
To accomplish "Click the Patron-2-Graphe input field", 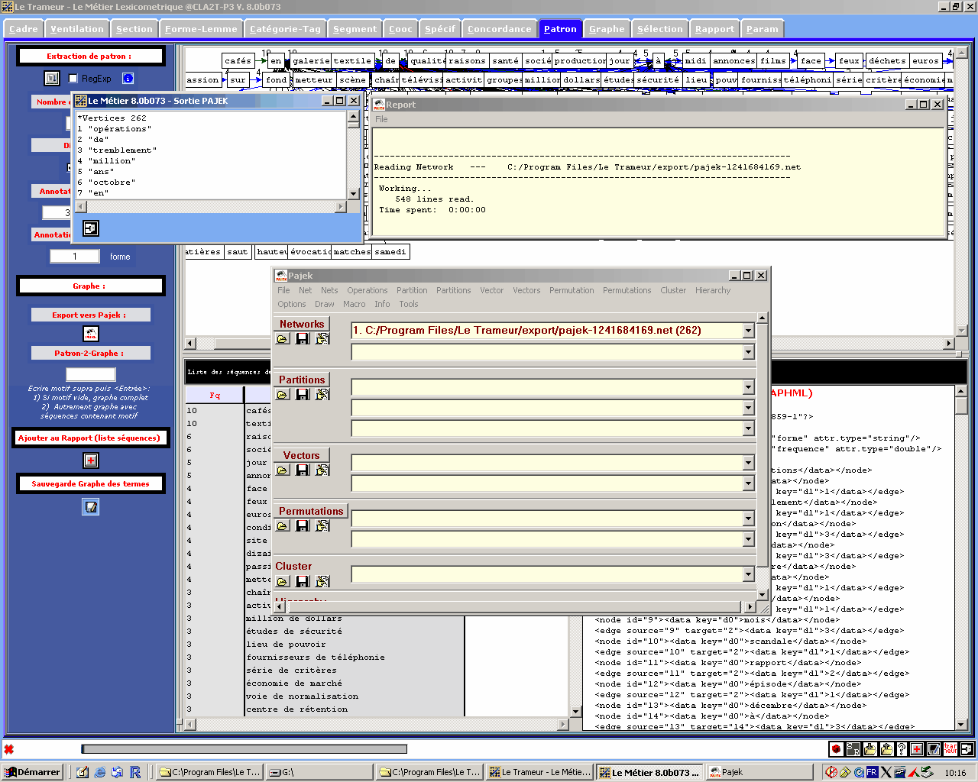I will [91, 374].
